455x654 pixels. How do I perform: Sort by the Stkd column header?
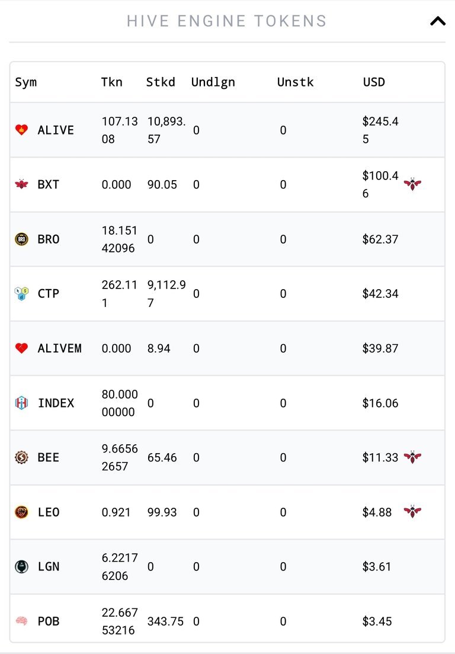pyautogui.click(x=161, y=82)
